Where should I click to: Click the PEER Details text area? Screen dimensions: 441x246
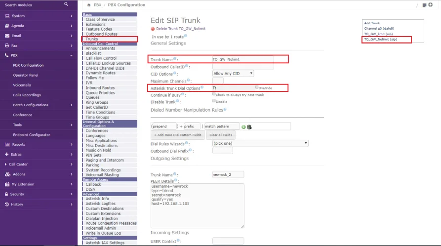(x=198, y=206)
